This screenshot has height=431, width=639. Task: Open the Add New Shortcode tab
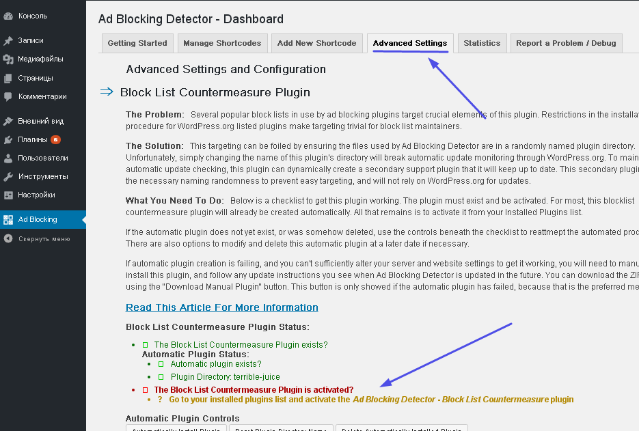(316, 43)
